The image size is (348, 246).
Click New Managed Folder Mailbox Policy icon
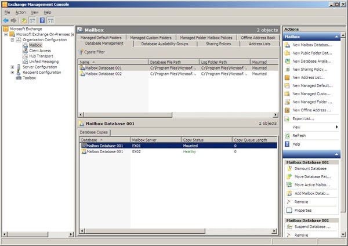[x=287, y=102]
